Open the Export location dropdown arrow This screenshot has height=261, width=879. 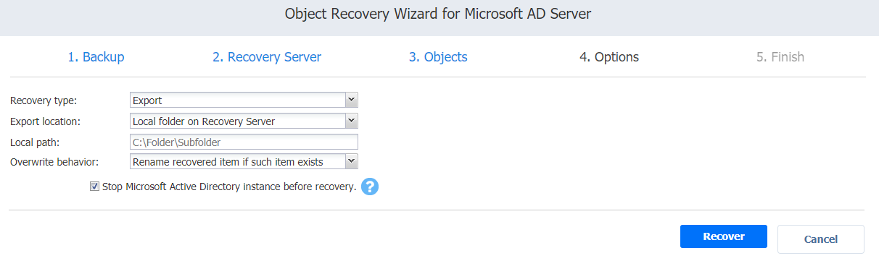click(351, 121)
